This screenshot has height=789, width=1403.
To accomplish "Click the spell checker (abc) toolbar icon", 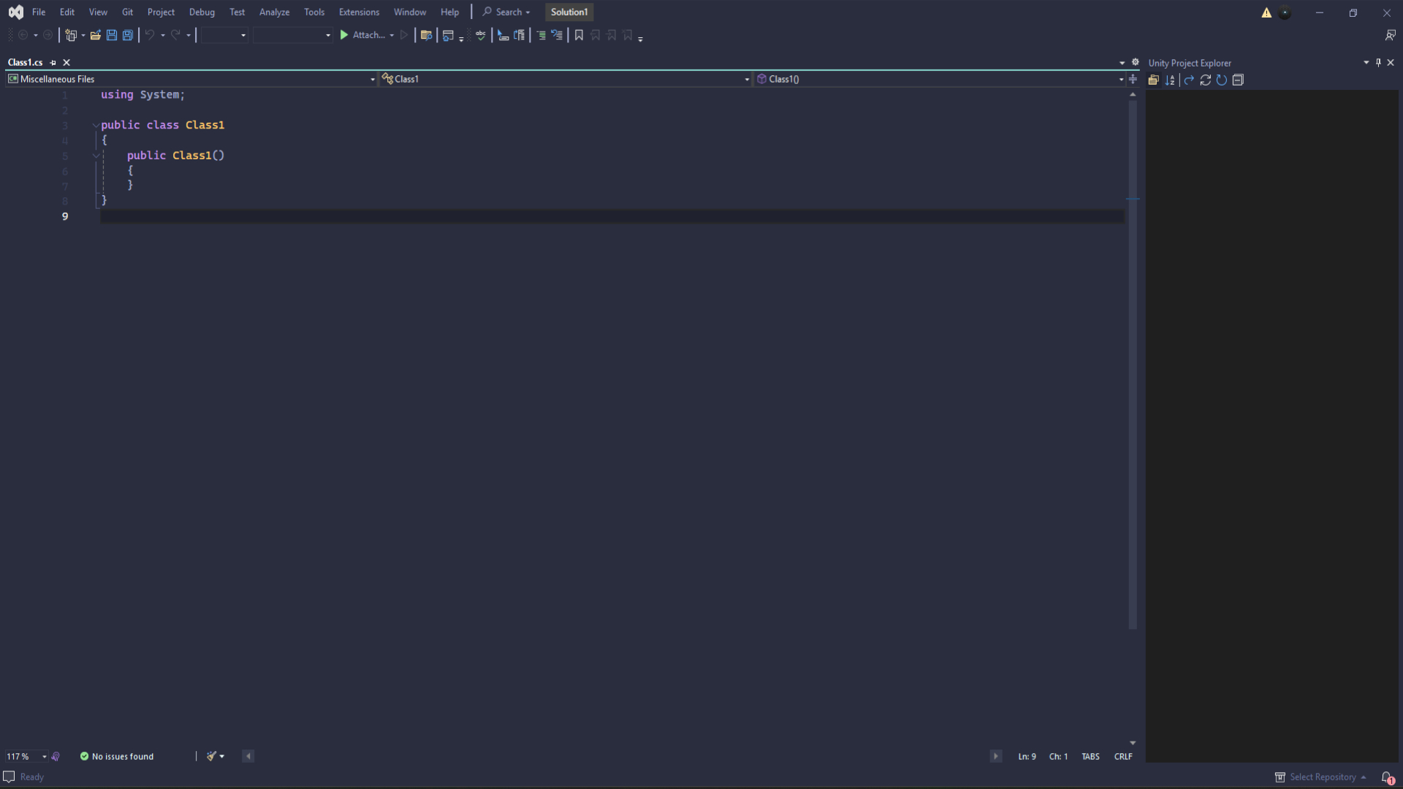I will (481, 35).
